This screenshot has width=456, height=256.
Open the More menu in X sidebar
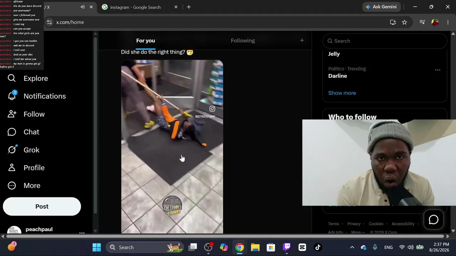tap(24, 186)
